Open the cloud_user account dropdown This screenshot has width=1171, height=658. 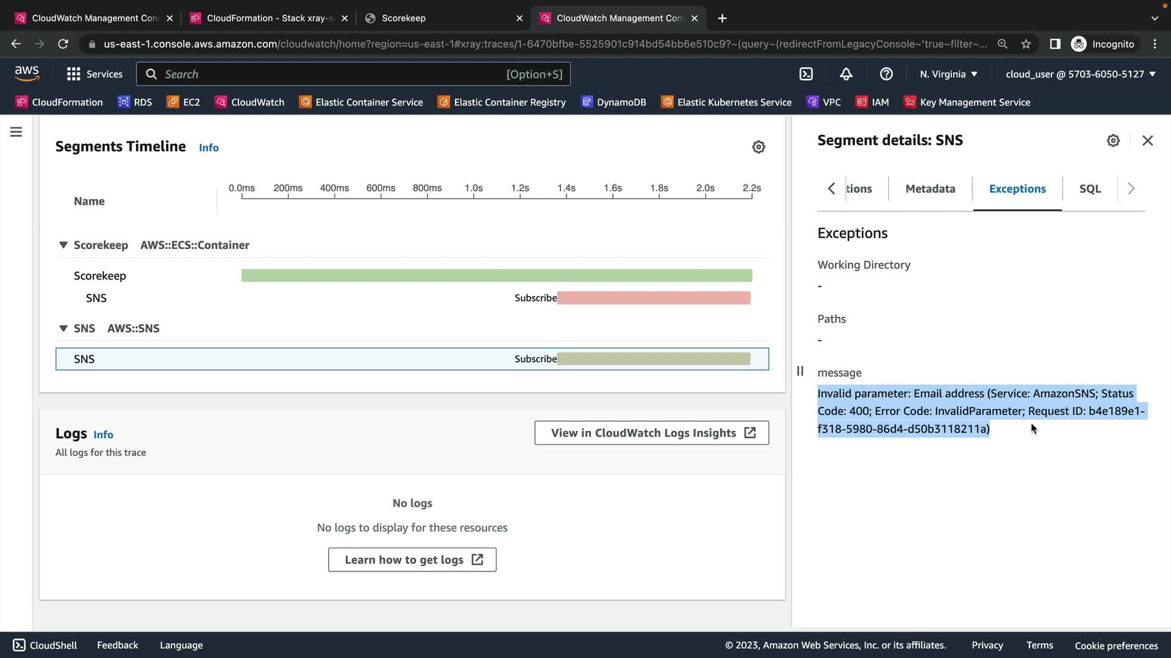pos(1080,74)
